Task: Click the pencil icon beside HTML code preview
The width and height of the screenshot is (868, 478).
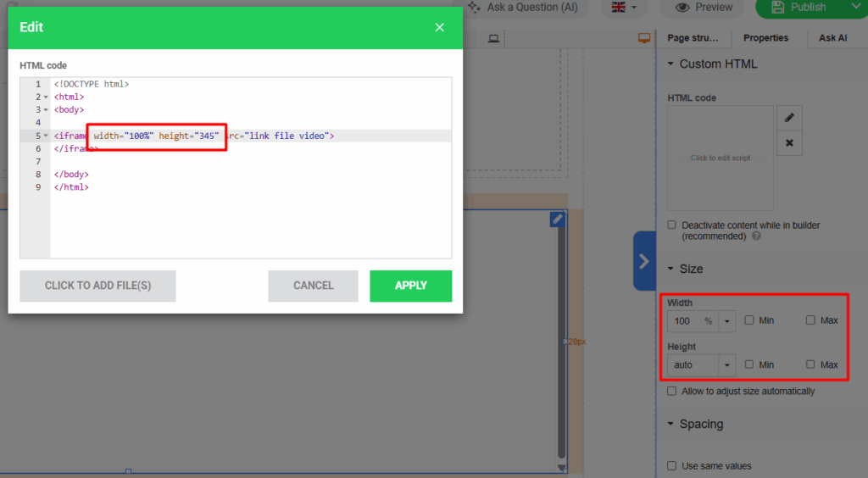Action: point(789,118)
